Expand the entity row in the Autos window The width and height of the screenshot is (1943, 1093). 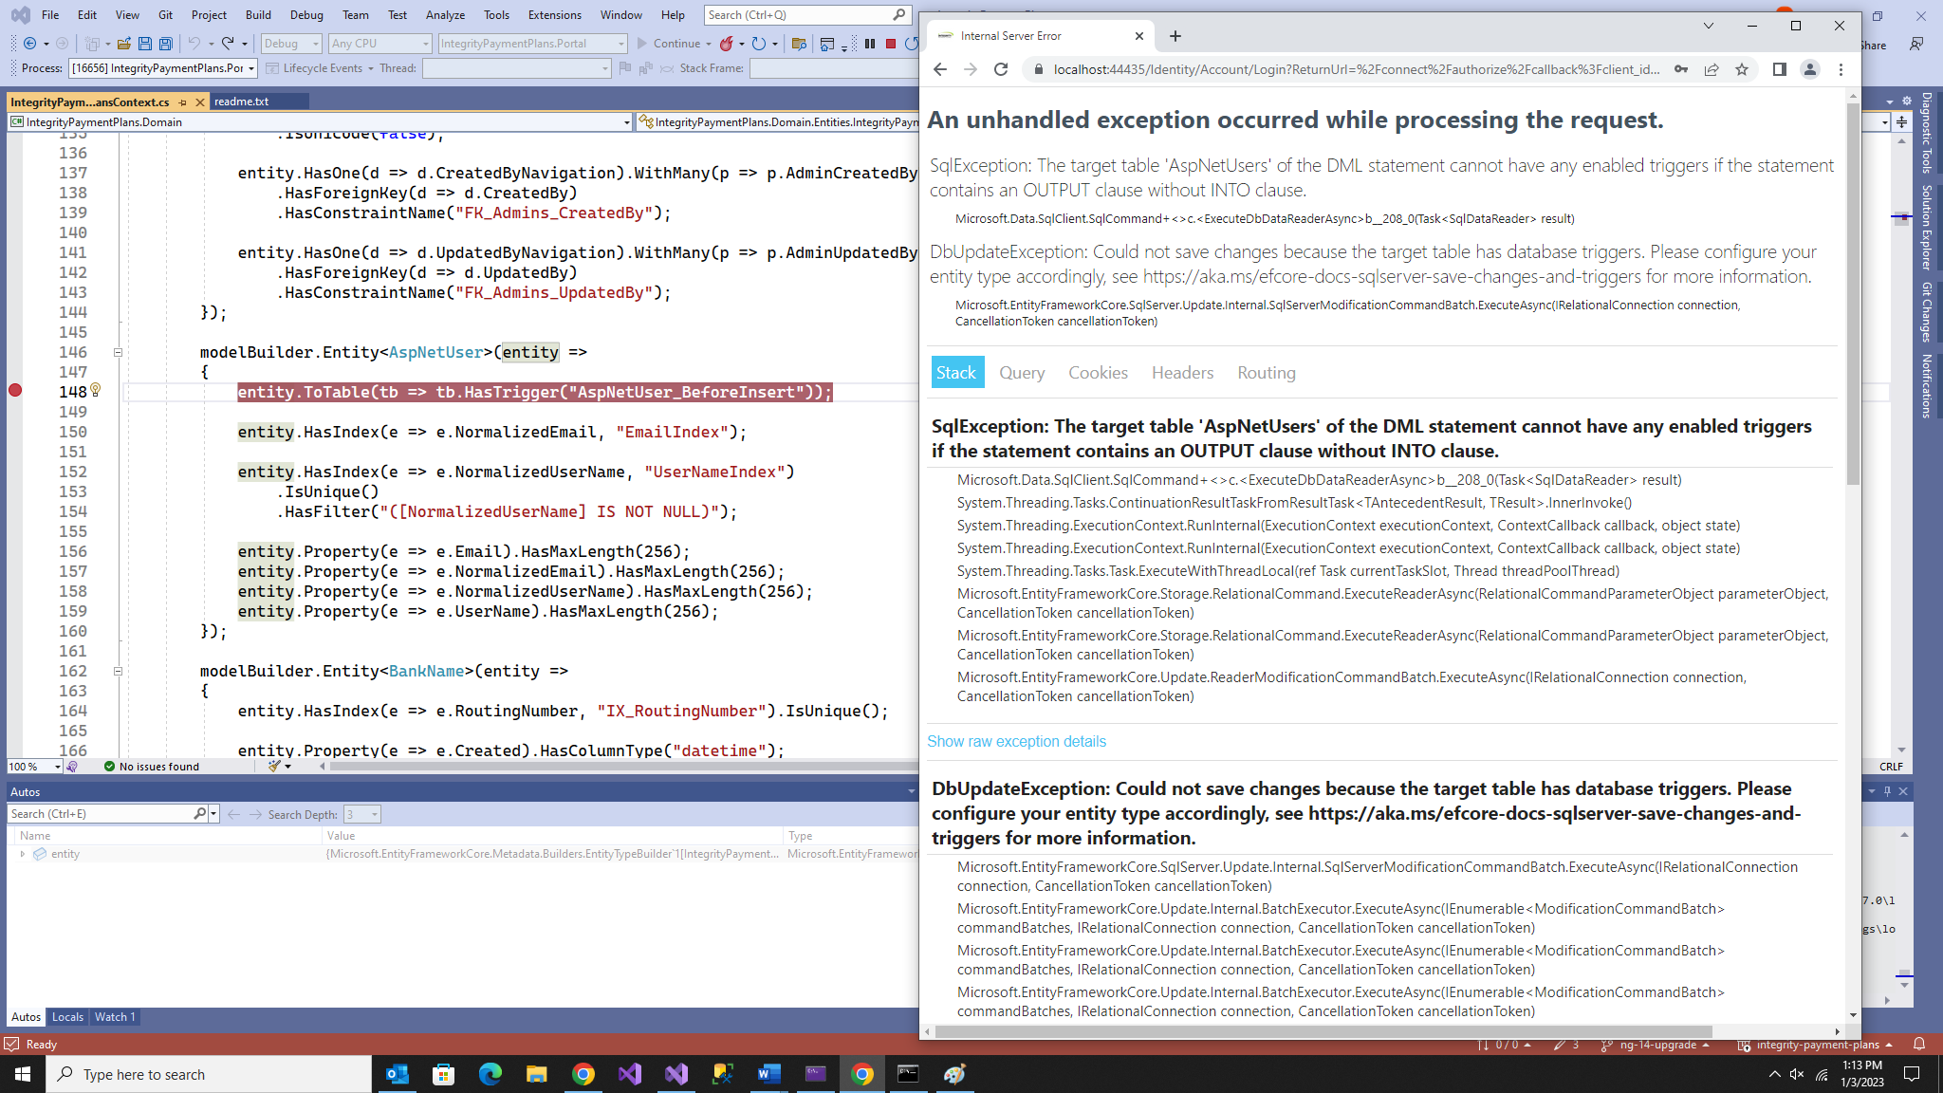tap(23, 854)
